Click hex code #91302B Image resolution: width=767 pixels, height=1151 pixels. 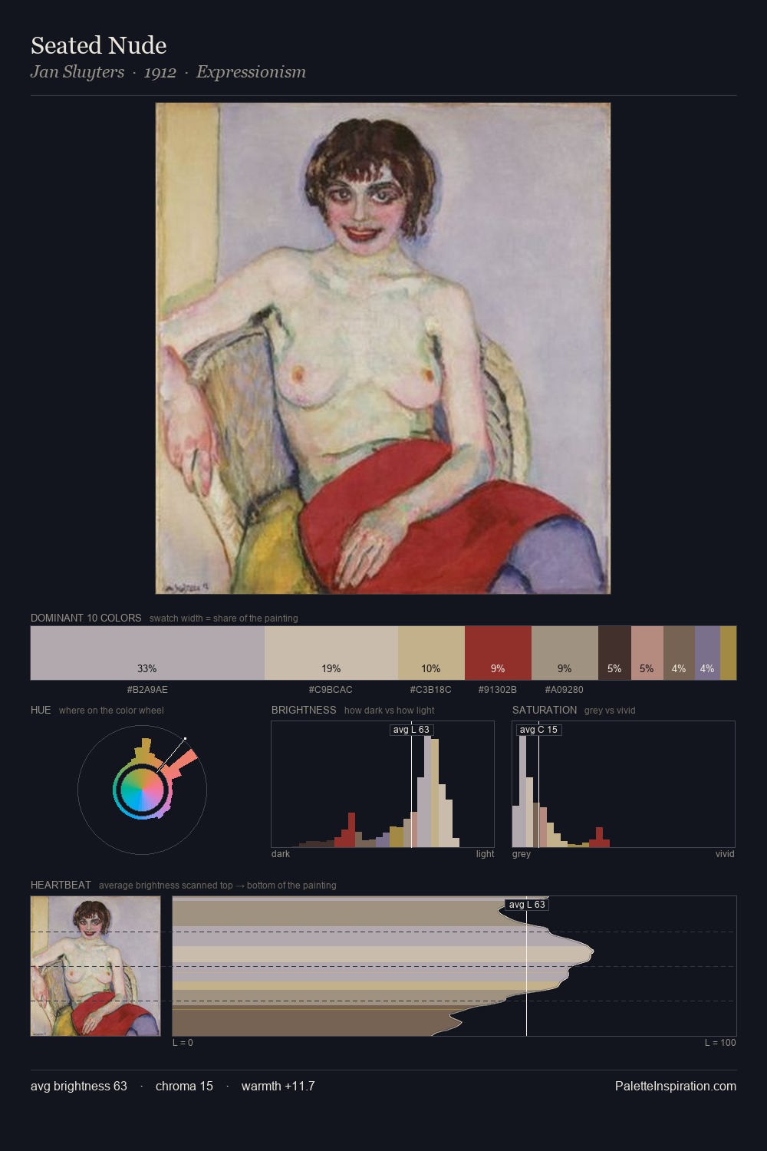[498, 690]
